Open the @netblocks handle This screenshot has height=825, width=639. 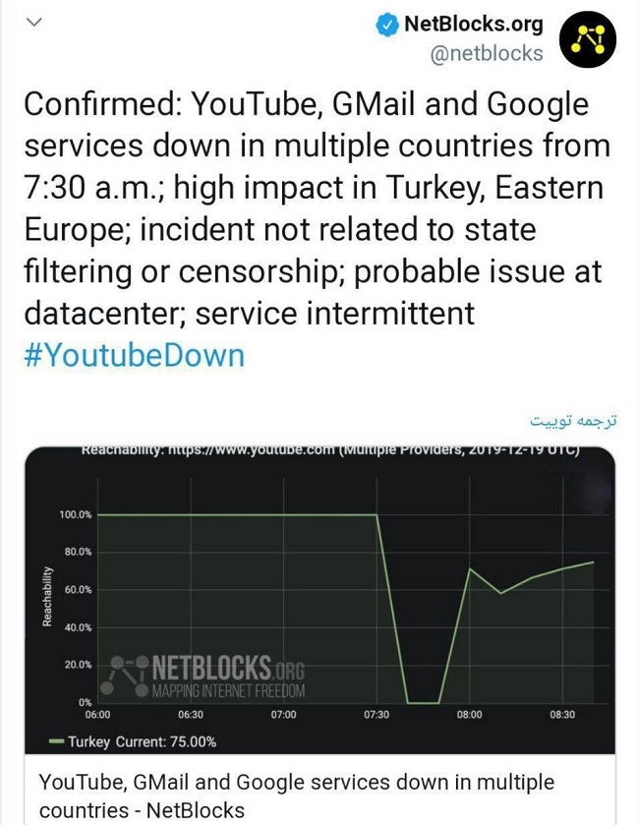tap(487, 54)
